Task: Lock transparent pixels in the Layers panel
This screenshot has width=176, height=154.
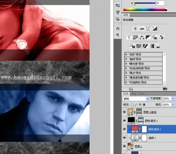Action: coord(132,104)
